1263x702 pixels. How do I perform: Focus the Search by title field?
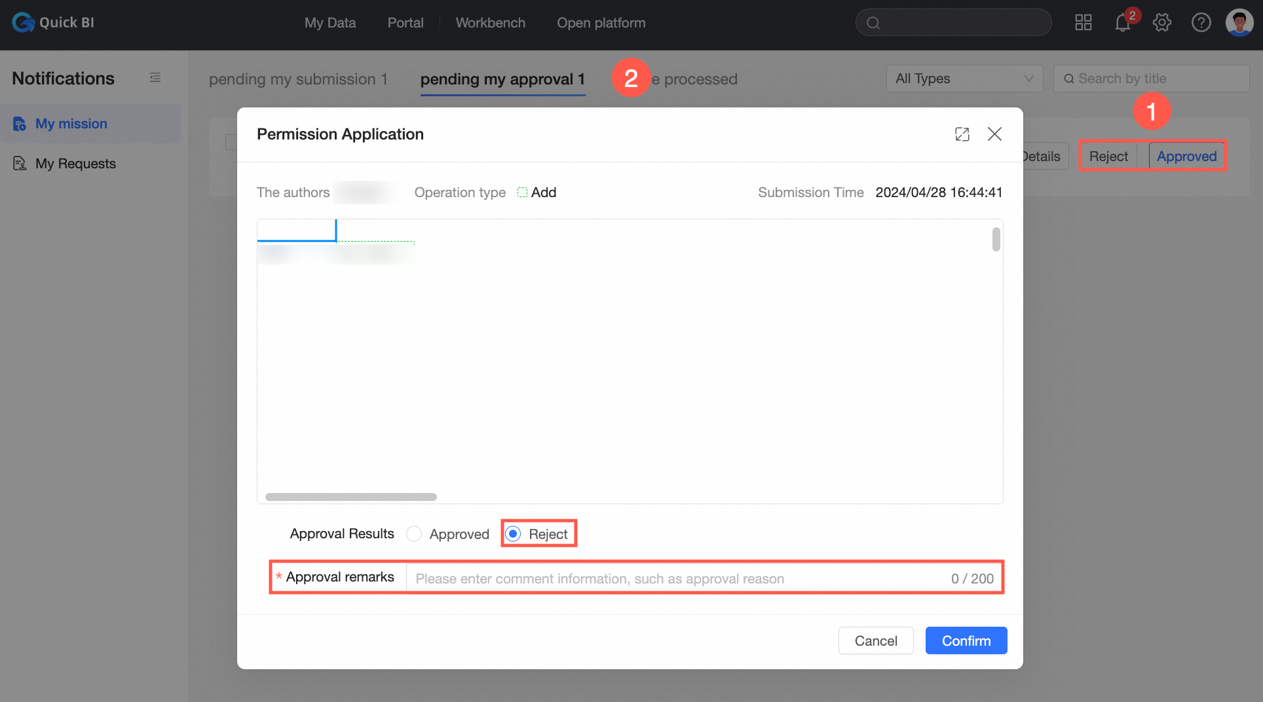coord(1151,79)
